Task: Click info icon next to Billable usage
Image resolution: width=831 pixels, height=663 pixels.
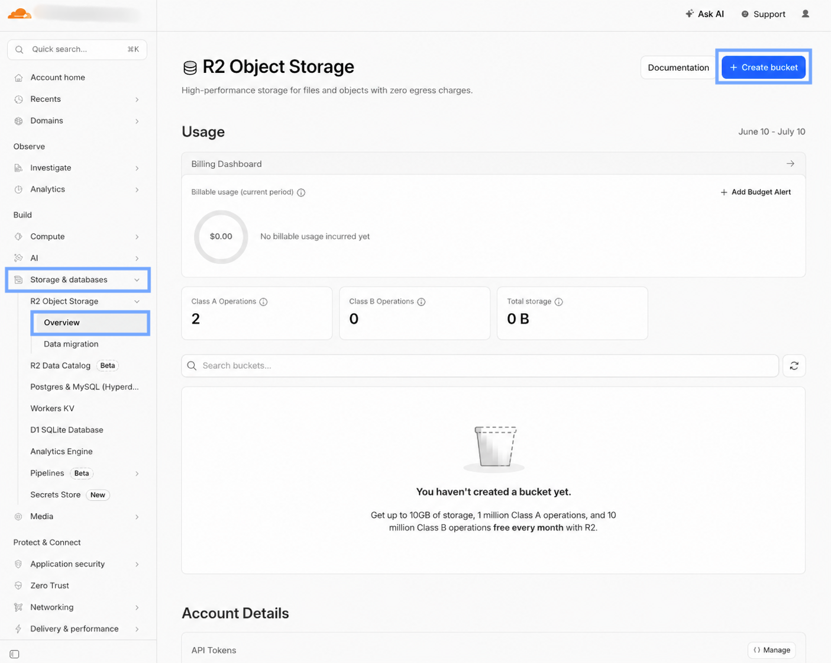Action: coord(301,192)
